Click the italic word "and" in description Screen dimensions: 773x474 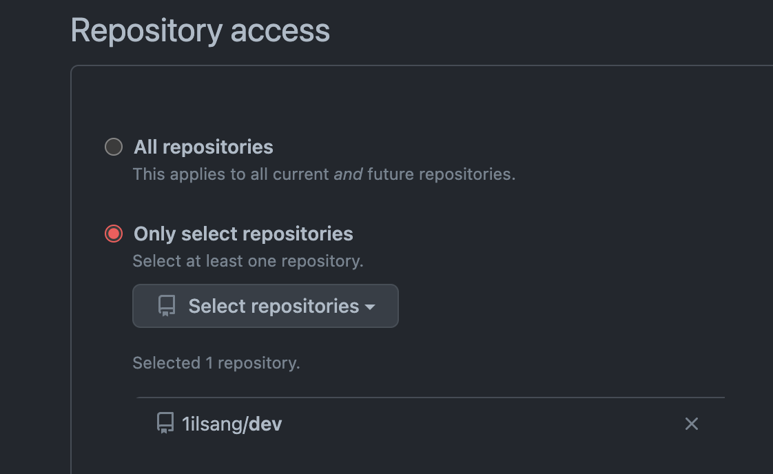(348, 174)
